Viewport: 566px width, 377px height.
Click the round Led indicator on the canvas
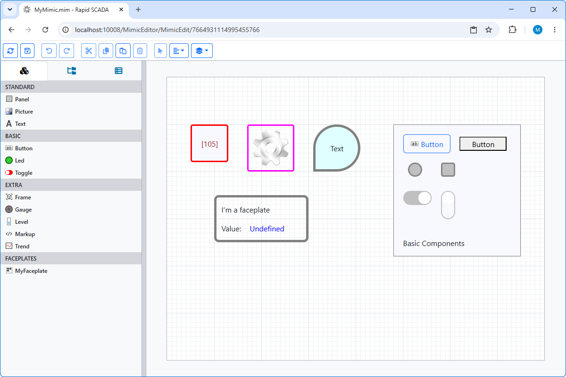[x=415, y=170]
